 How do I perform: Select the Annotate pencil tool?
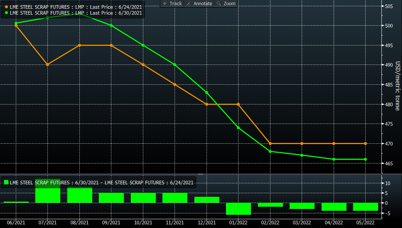(x=199, y=3)
